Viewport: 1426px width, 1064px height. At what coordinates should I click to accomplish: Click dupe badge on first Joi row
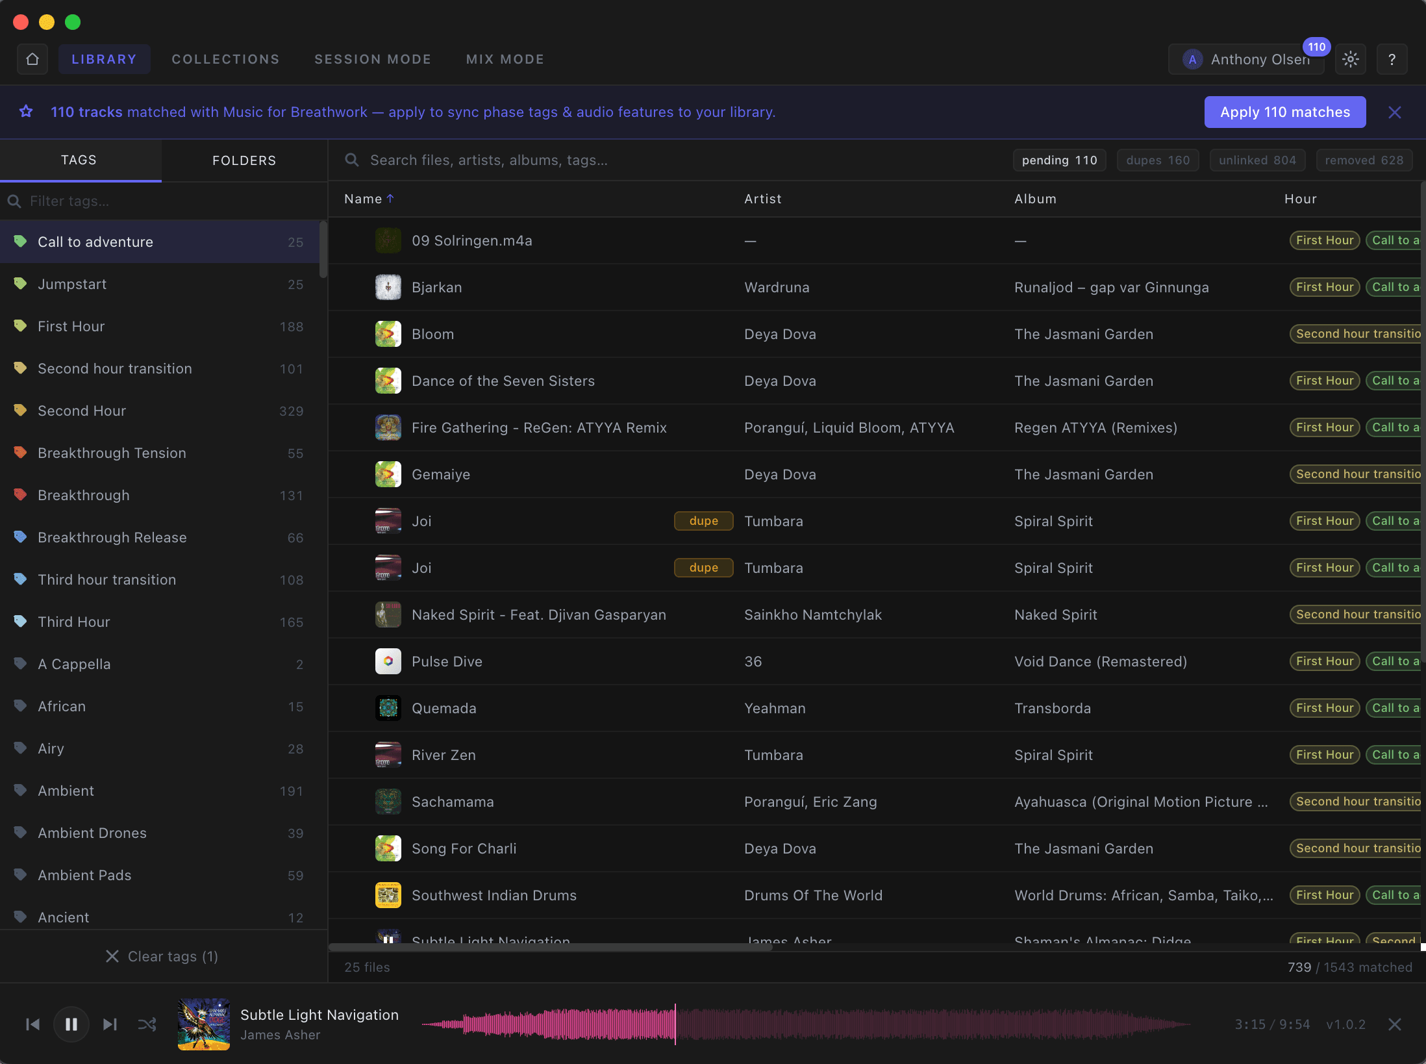[704, 521]
